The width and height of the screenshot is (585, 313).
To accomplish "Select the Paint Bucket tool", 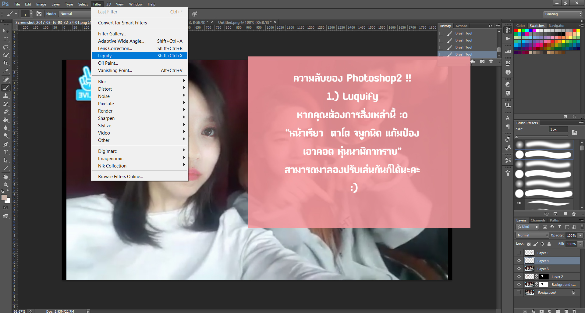I will (x=6, y=120).
